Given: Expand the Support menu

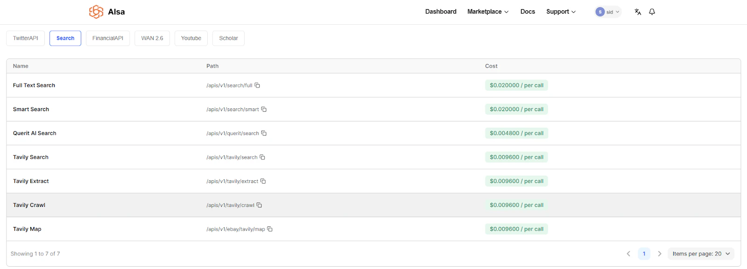Looking at the screenshot, I should click(561, 12).
